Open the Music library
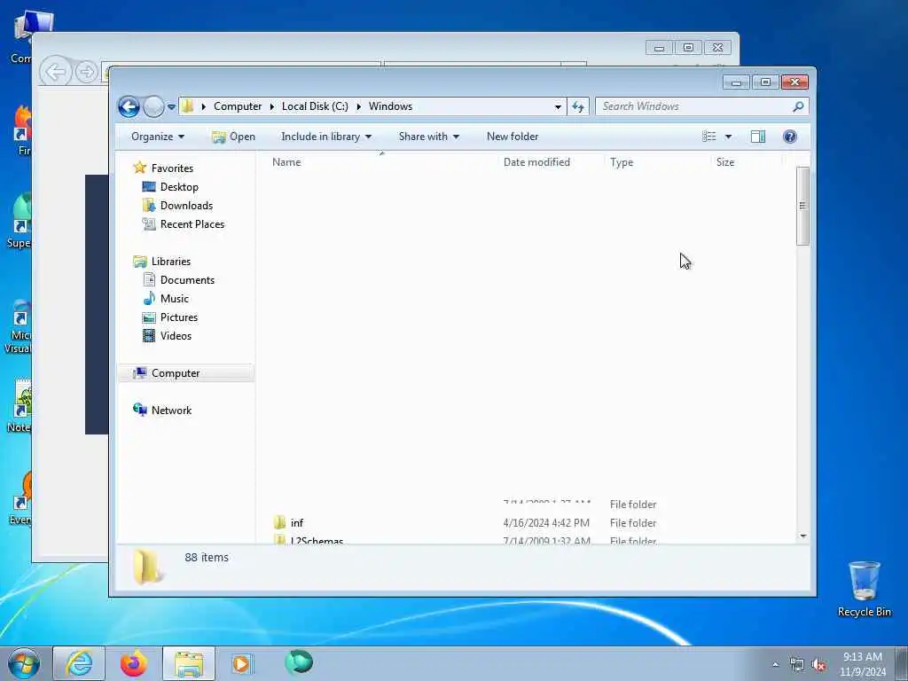The height and width of the screenshot is (681, 908). coord(175,299)
